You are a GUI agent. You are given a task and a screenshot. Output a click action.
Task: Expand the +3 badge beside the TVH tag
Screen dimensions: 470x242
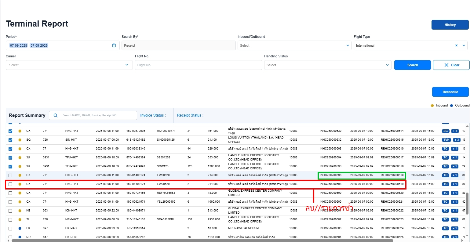tap(457, 140)
